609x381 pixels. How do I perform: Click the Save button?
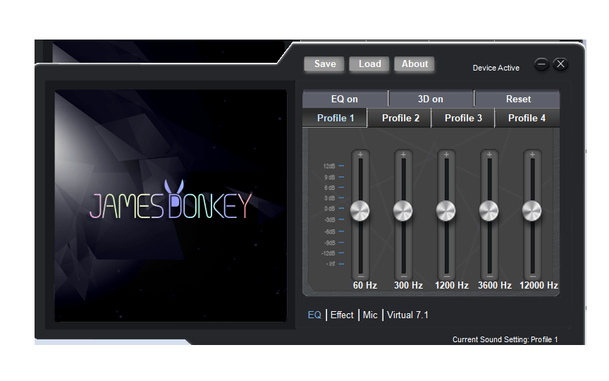324,64
